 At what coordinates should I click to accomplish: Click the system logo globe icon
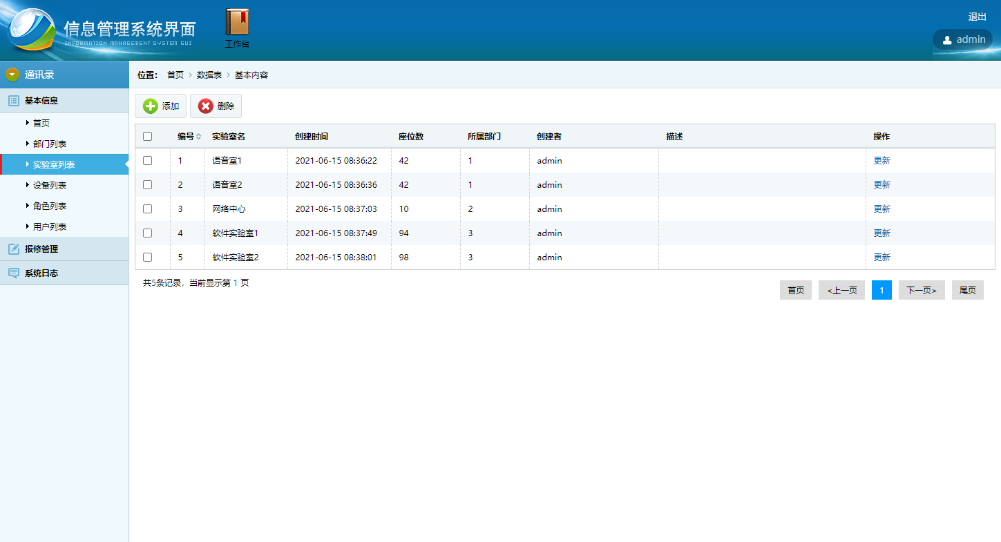click(x=31, y=30)
